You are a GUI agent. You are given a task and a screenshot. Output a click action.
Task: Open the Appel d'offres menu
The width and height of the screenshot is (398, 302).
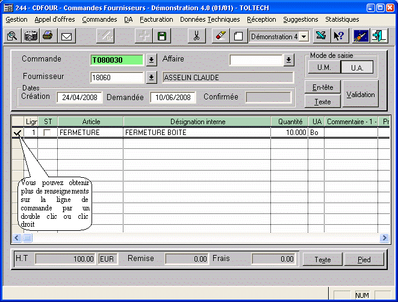[55, 19]
